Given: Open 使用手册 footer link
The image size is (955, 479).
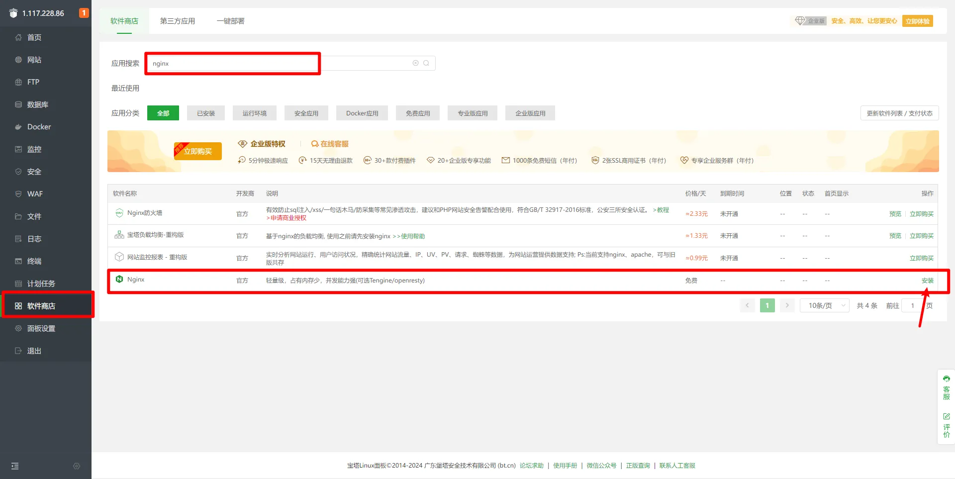Looking at the screenshot, I should point(565,466).
